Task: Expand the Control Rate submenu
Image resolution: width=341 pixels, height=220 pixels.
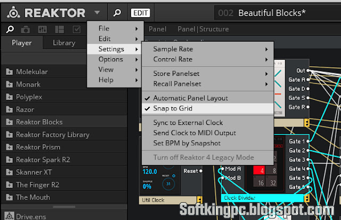Action: [x=208, y=59]
